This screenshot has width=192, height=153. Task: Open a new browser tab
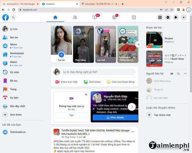(x=123, y=4)
